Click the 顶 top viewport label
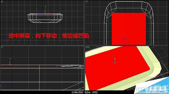The image size is (169, 94). [87, 1]
